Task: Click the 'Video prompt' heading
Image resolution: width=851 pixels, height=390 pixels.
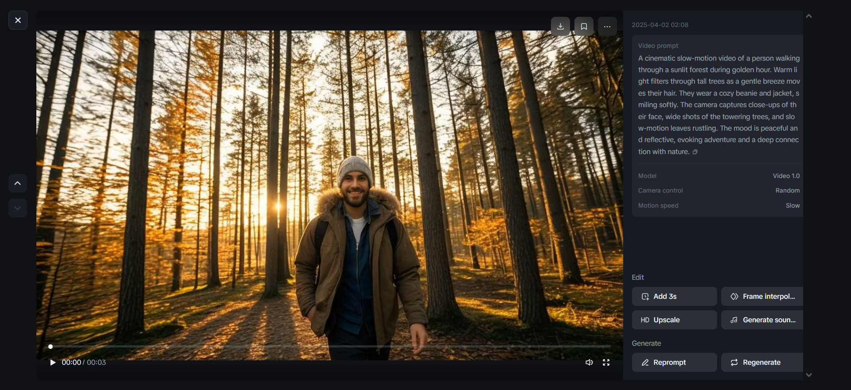Action: point(658,46)
